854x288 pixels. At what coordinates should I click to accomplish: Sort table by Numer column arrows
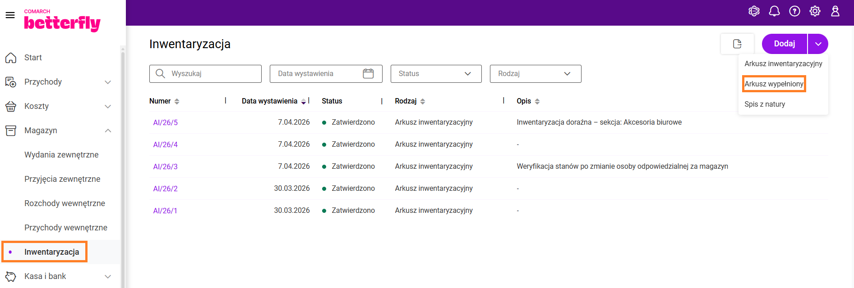click(177, 102)
